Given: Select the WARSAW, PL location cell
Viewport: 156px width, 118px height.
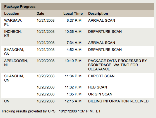Looking at the screenshot, I should tap(13, 23).
